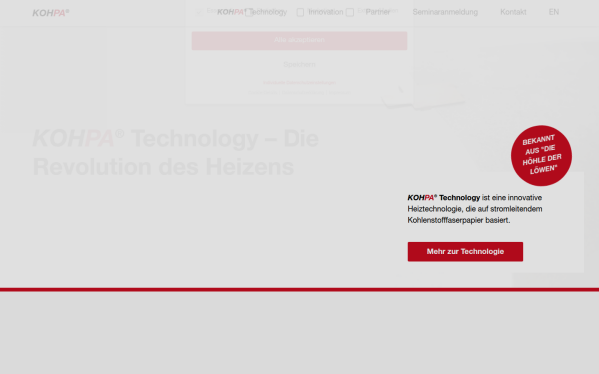Viewport: 599px width, 374px height.
Task: Click the text 'Kohlenstofffaserpapier basiert.'
Action: point(459,220)
